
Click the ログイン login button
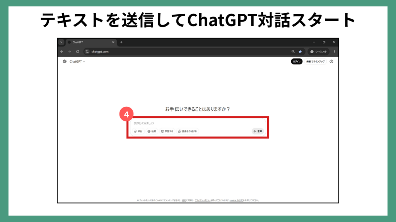pos(297,62)
